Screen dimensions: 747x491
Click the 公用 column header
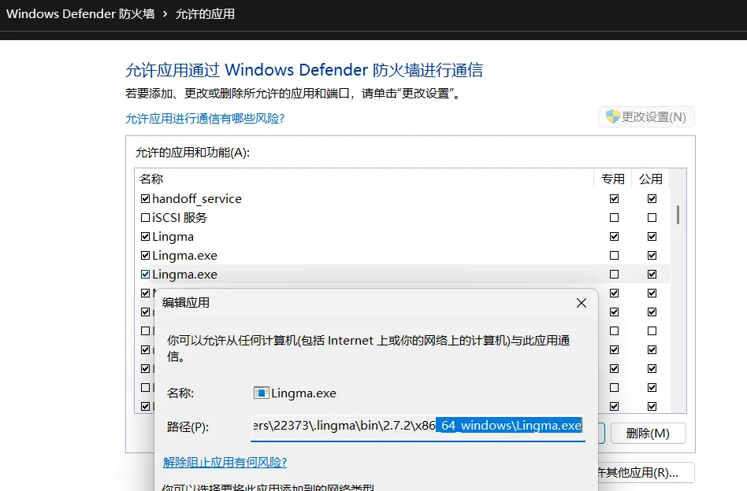(x=651, y=179)
